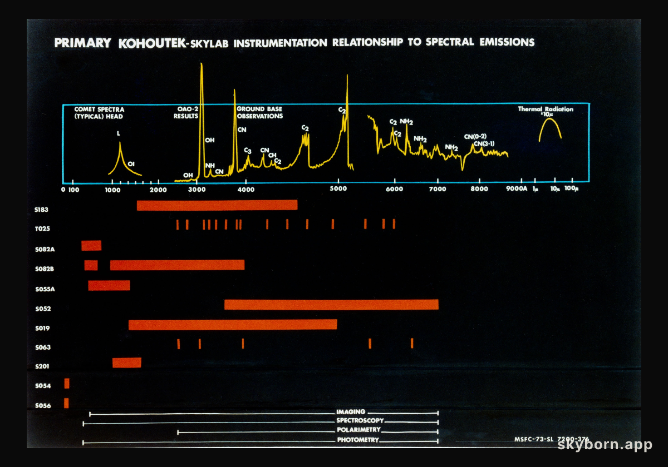Click the "POLARIMETRY" range label
Image resolution: width=668 pixels, height=467 pixels.
(359, 430)
